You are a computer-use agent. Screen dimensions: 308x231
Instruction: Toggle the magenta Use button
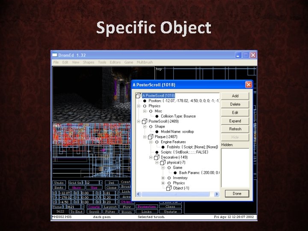click(94, 188)
